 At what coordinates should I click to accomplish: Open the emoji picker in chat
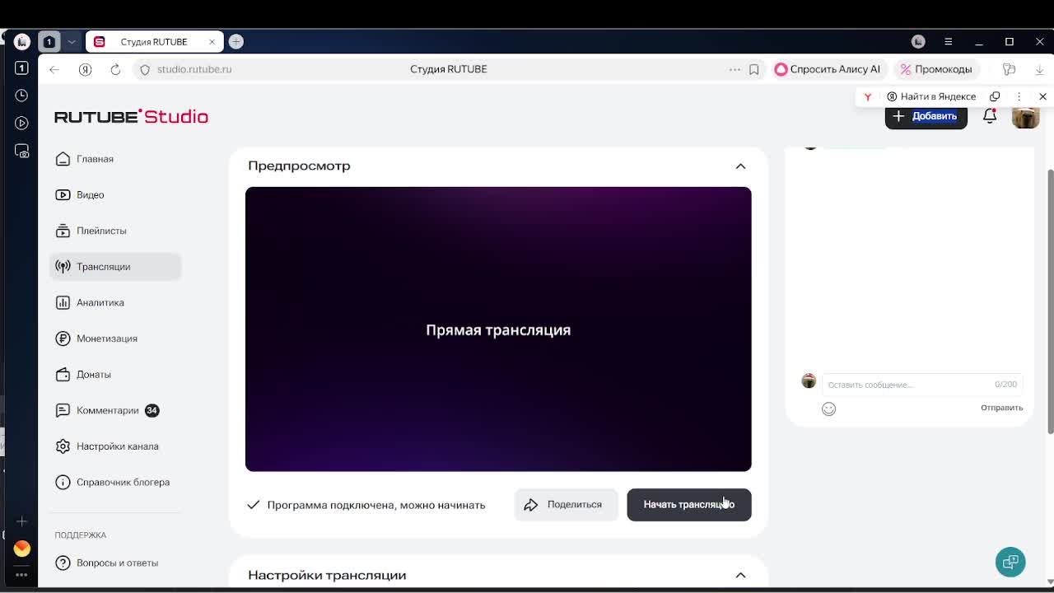click(x=828, y=409)
